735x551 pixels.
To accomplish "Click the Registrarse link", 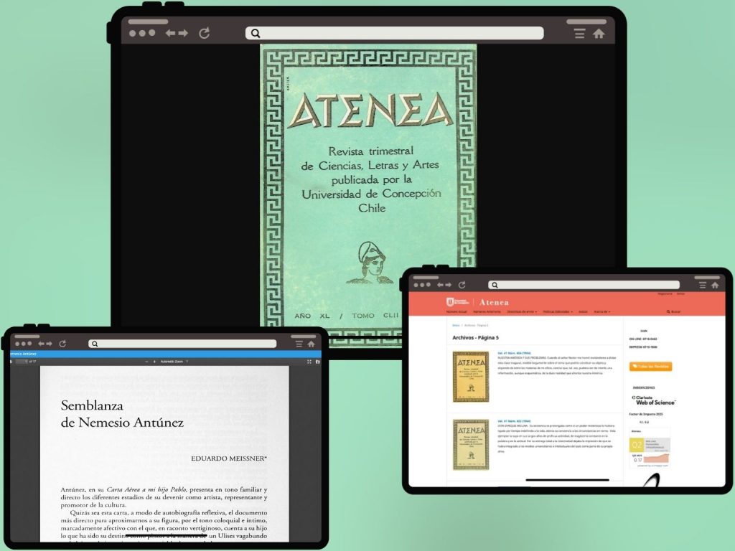I will (665, 293).
